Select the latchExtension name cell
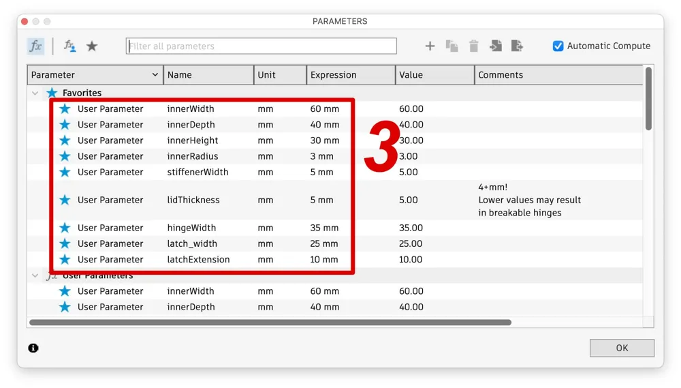The image size is (681, 388). click(198, 260)
